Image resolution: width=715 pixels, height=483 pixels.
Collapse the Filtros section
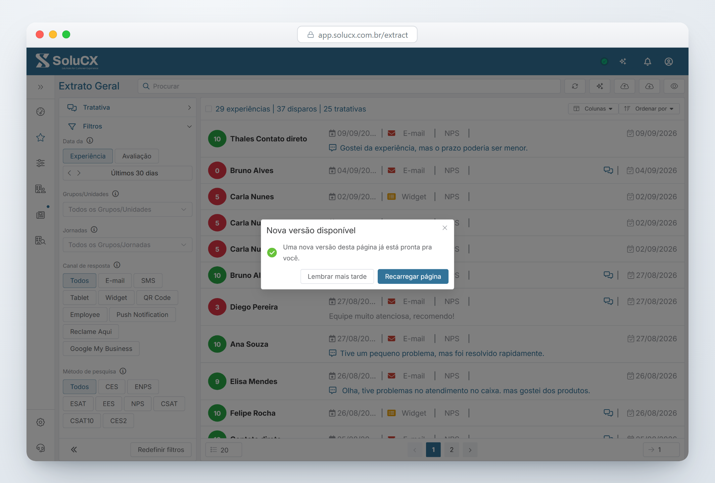point(128,126)
